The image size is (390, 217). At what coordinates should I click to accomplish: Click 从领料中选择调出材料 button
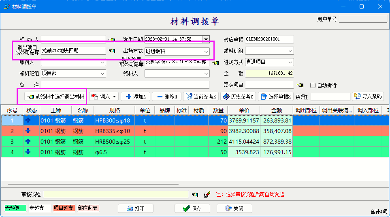pos(55,97)
